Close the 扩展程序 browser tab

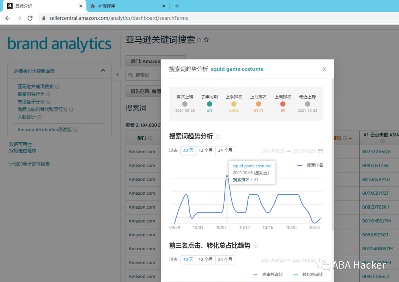tap(164, 6)
